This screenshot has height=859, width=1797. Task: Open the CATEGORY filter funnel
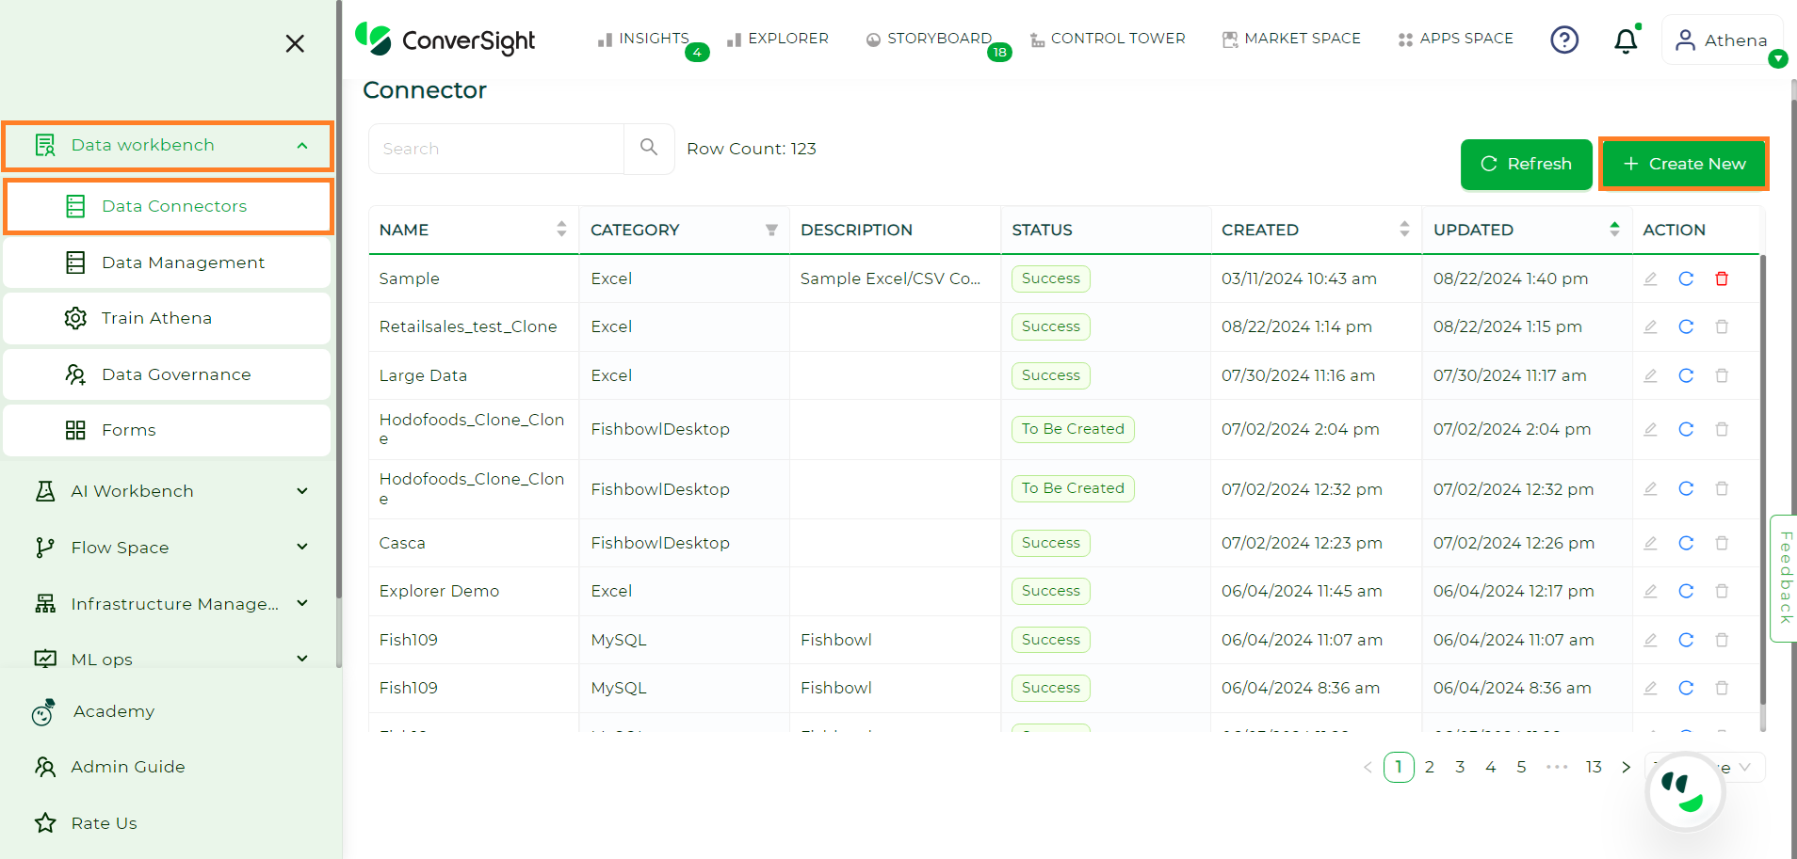click(771, 230)
